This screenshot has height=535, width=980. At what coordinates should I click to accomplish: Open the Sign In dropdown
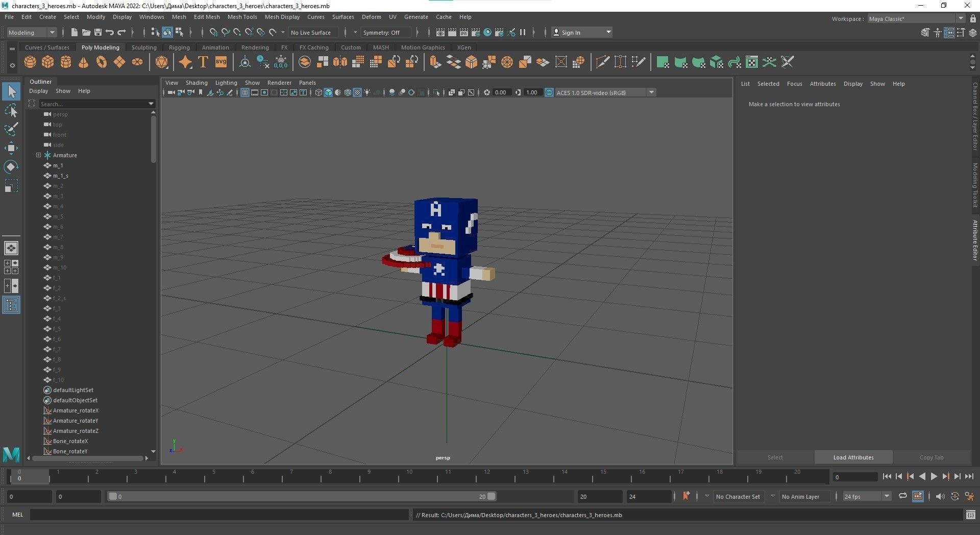point(582,32)
